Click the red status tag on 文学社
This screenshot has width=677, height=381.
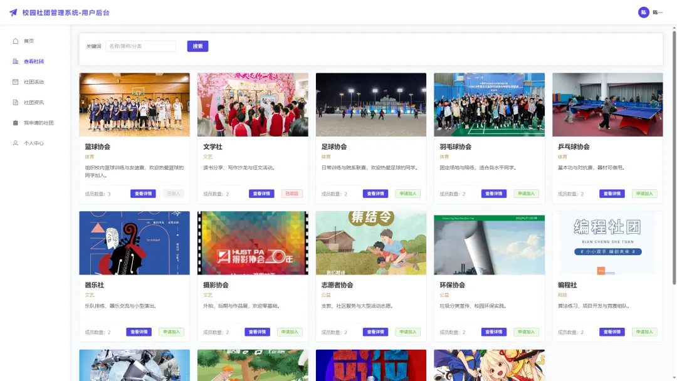(292, 194)
